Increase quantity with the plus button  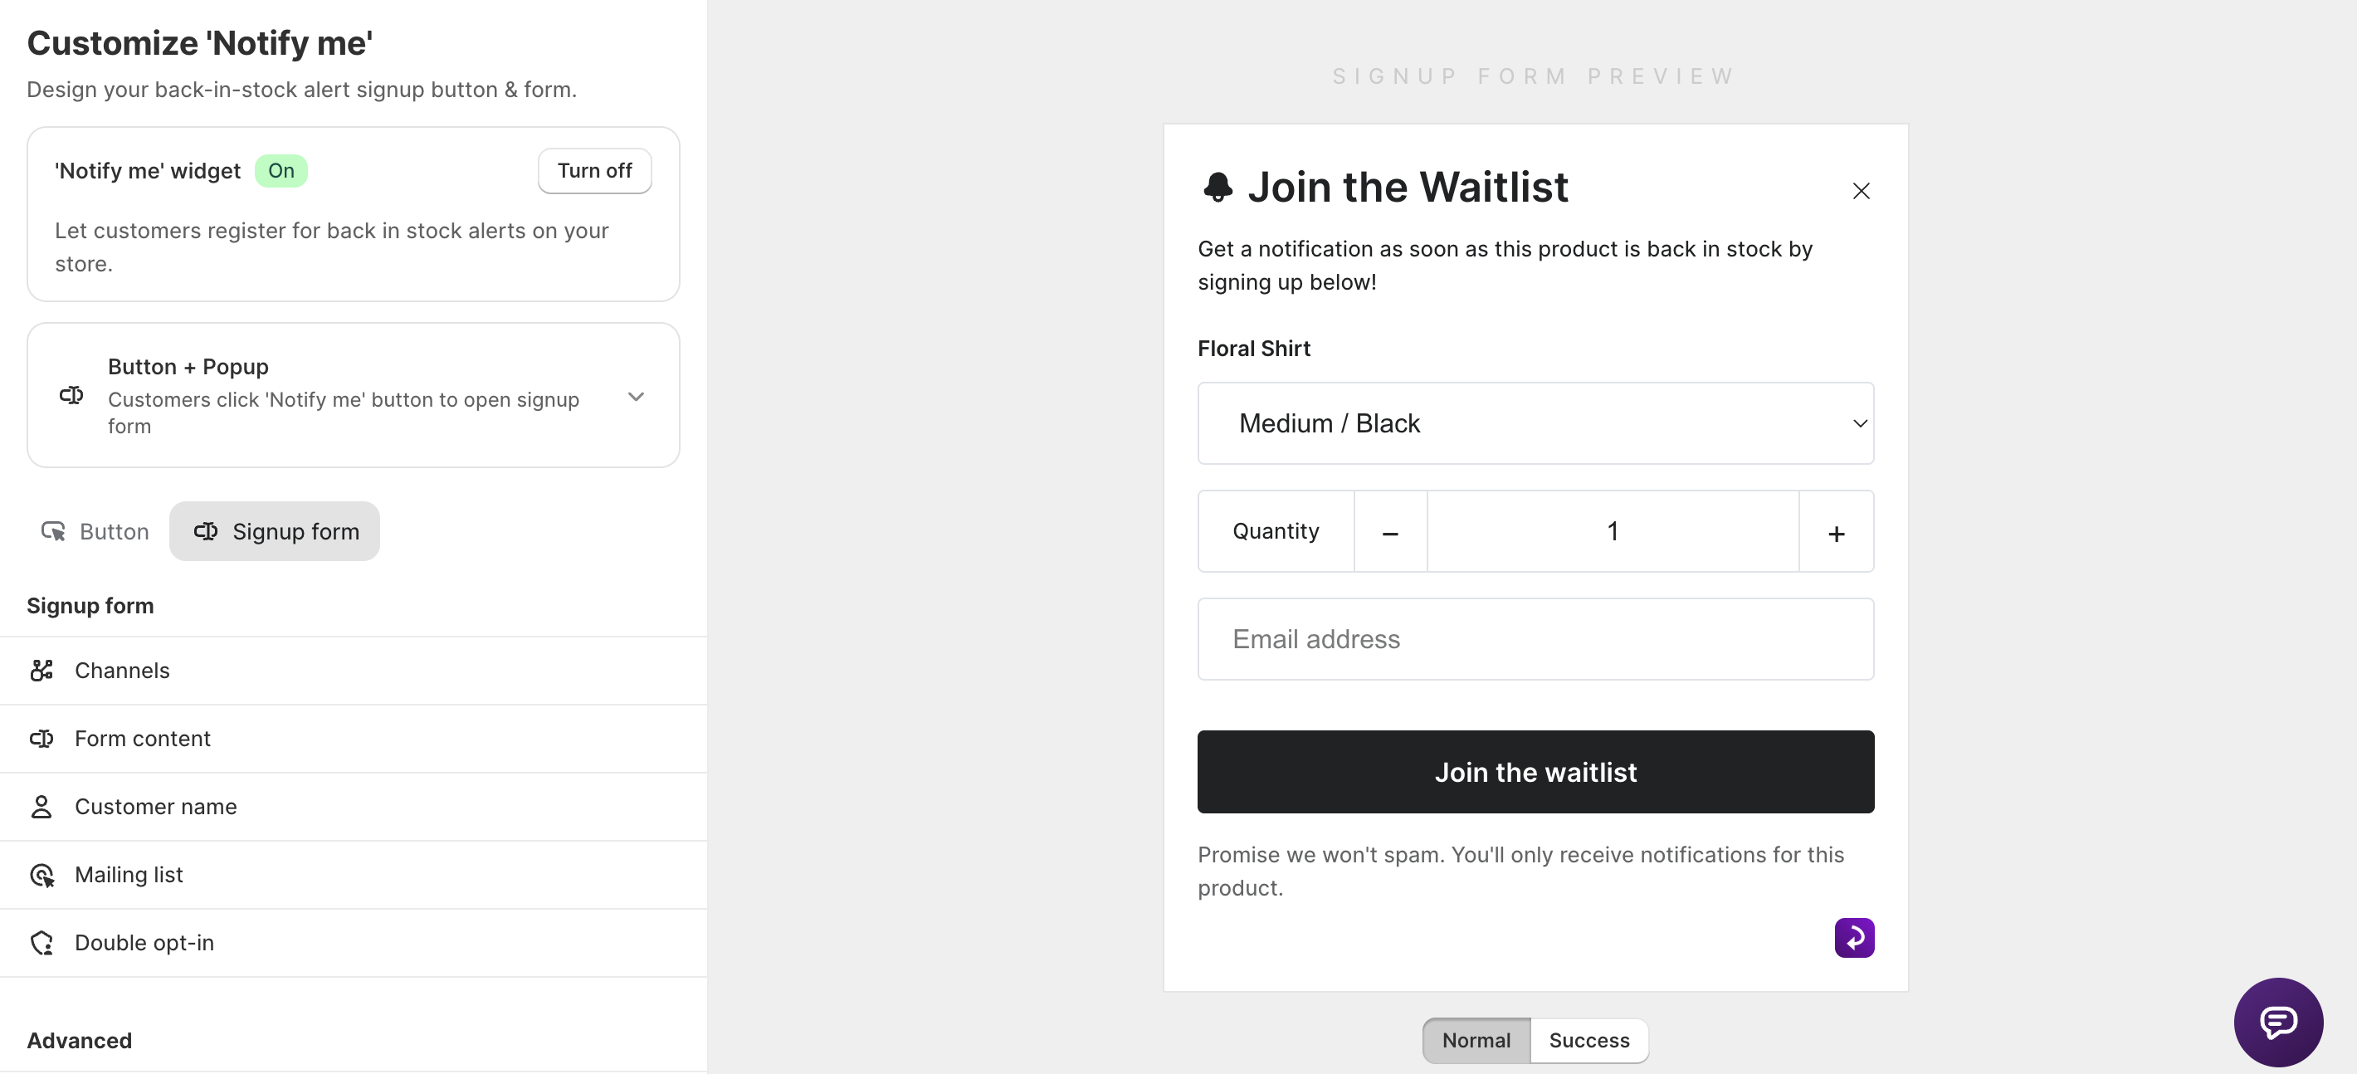(1836, 531)
